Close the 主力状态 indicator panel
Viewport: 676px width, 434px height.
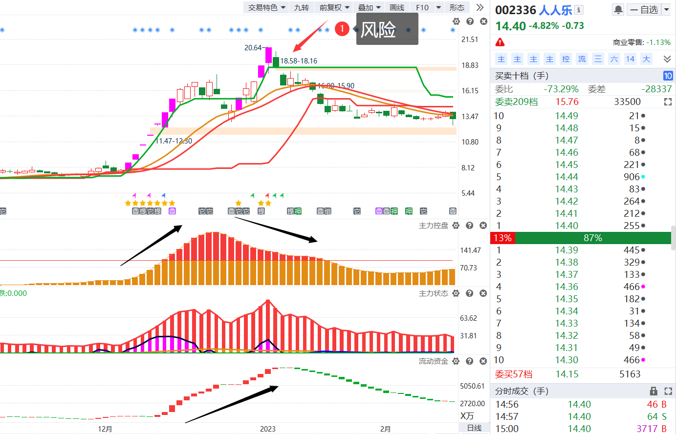(483, 293)
